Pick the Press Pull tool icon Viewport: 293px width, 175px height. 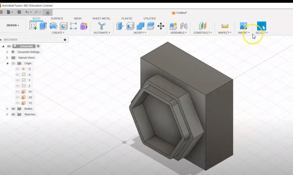coord(120,26)
